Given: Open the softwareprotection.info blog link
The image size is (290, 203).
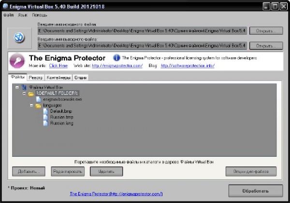Looking at the screenshot, I should tap(188, 66).
